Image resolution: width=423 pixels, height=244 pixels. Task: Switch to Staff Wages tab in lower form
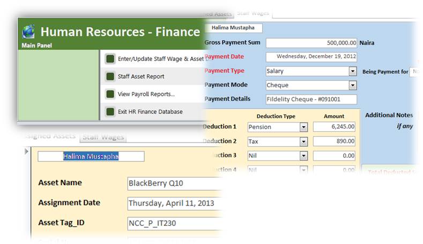click(103, 137)
